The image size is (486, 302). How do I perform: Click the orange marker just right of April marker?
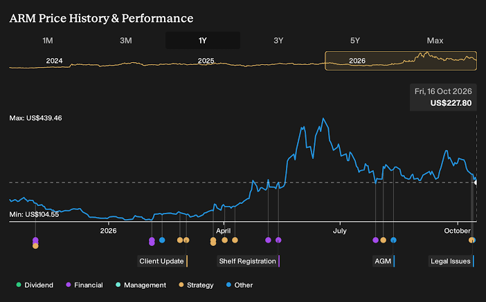[x=235, y=240]
